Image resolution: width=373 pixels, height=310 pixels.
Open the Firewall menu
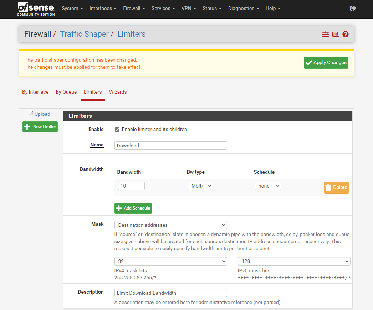(x=134, y=8)
